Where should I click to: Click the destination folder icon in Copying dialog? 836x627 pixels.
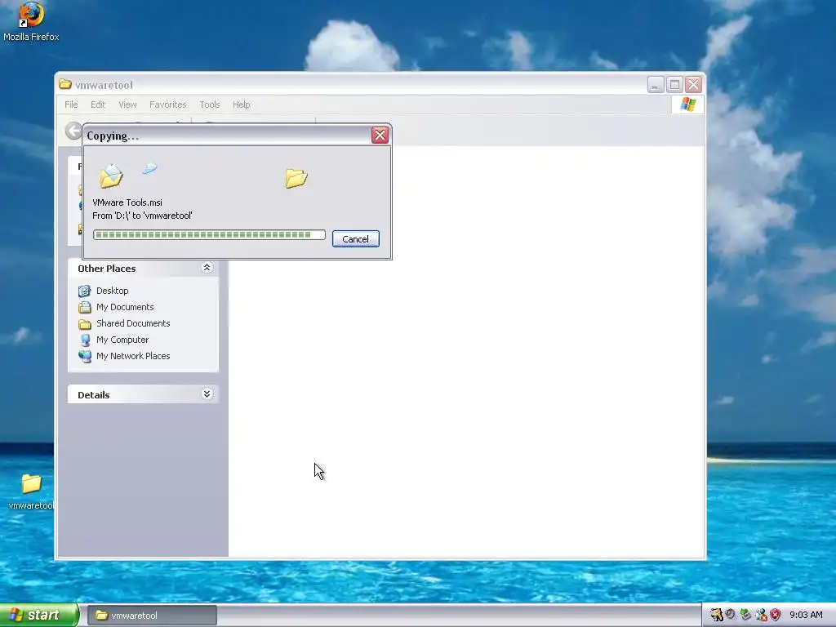[296, 177]
